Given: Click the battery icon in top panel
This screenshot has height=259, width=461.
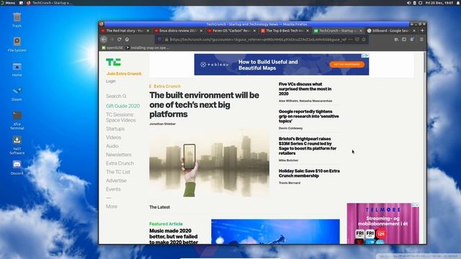Looking at the screenshot, I should (415, 3).
